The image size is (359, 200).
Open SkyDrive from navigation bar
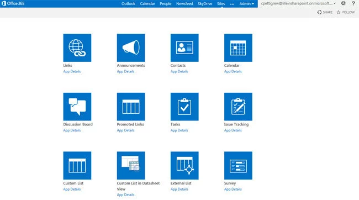click(x=205, y=4)
